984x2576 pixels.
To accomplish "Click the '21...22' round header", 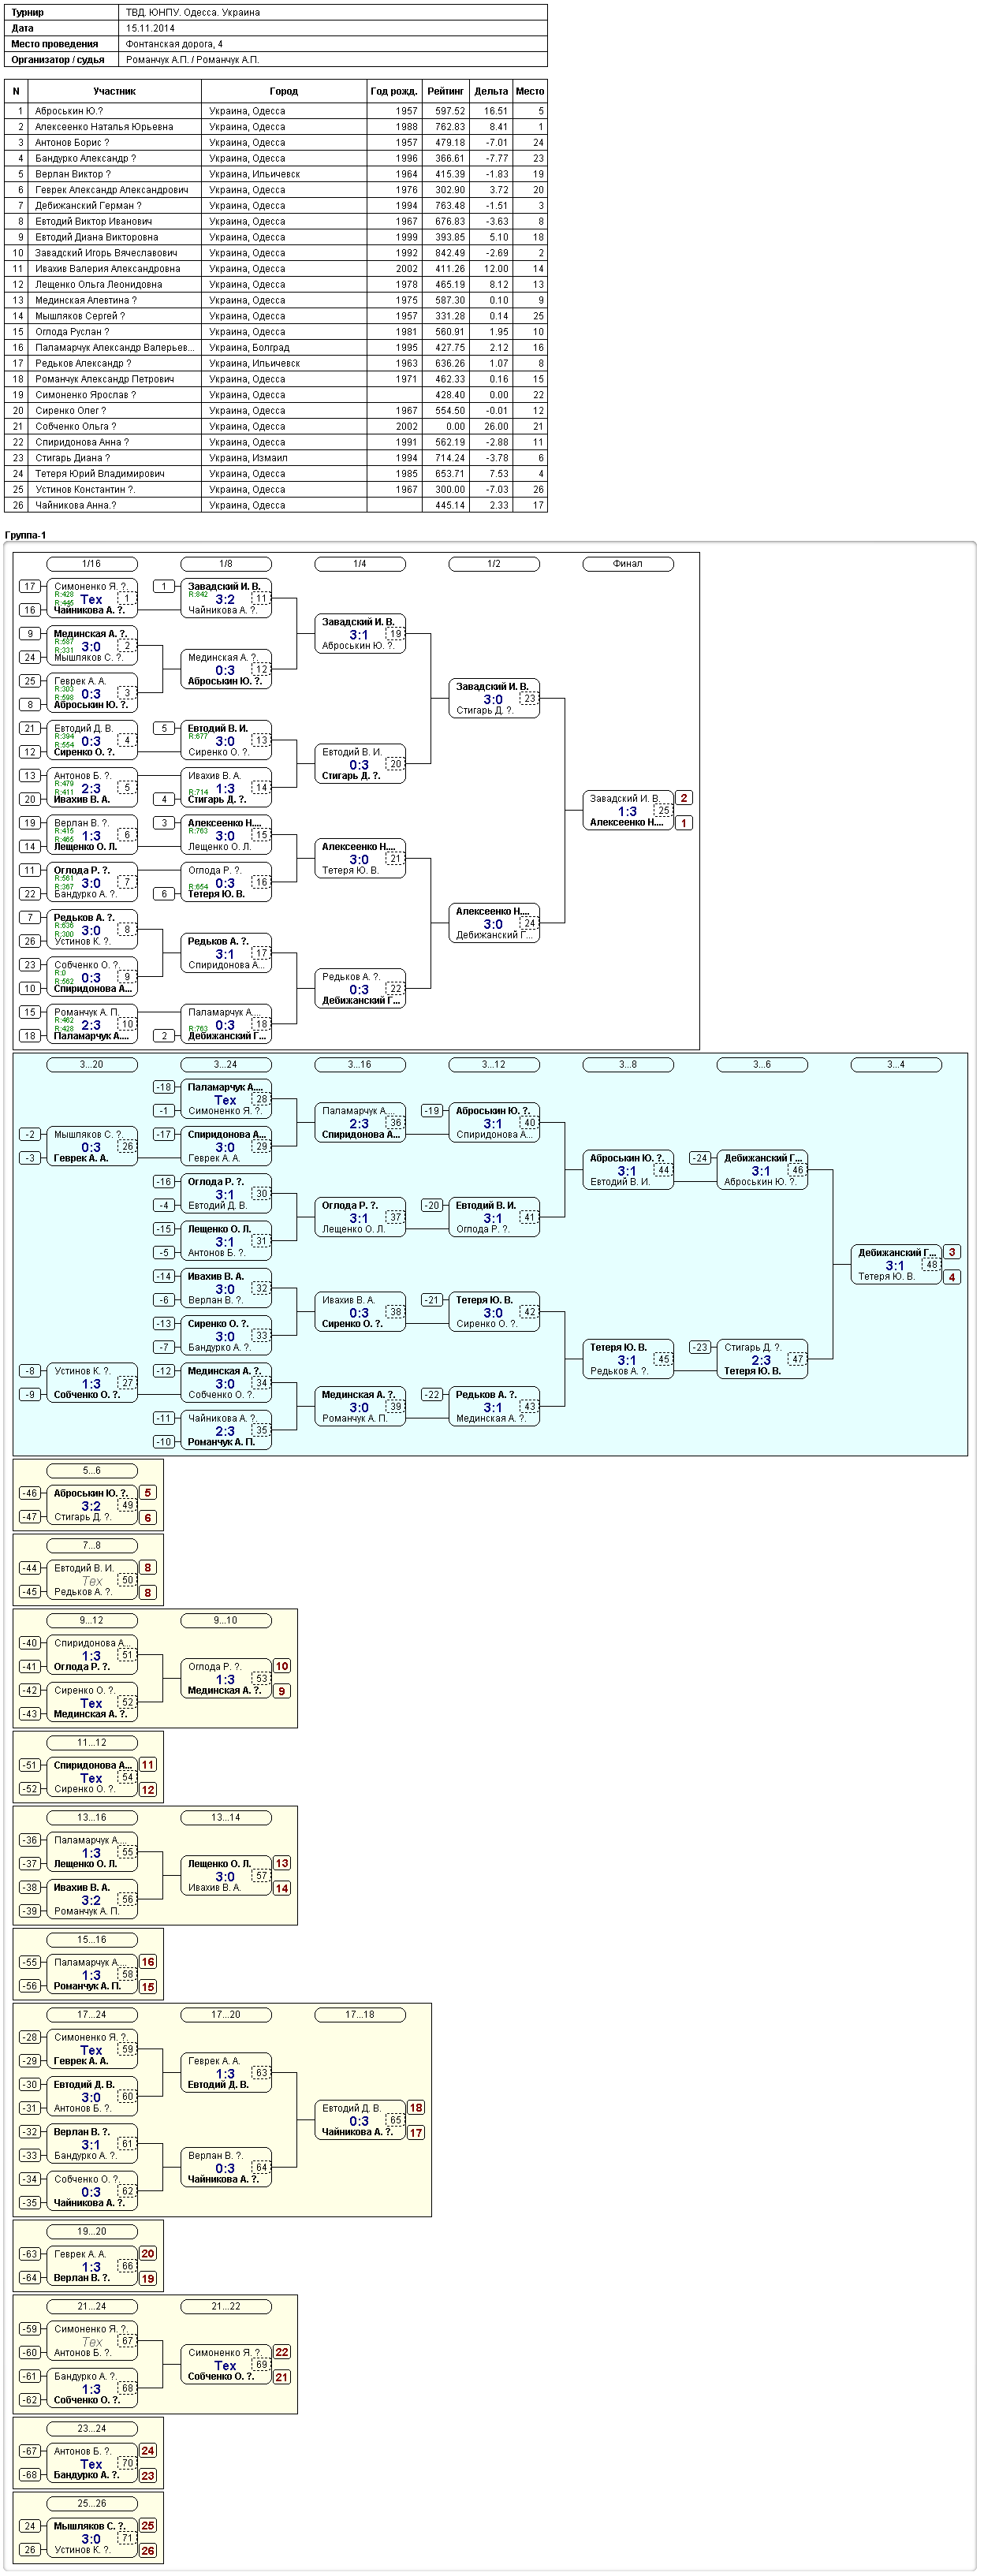I will click(226, 2307).
